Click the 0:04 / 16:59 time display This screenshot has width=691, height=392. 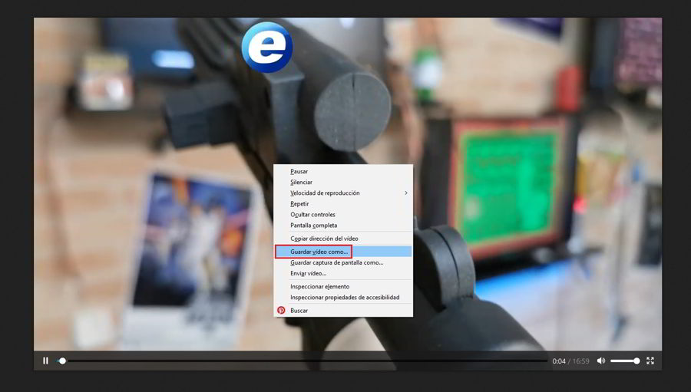(x=570, y=361)
